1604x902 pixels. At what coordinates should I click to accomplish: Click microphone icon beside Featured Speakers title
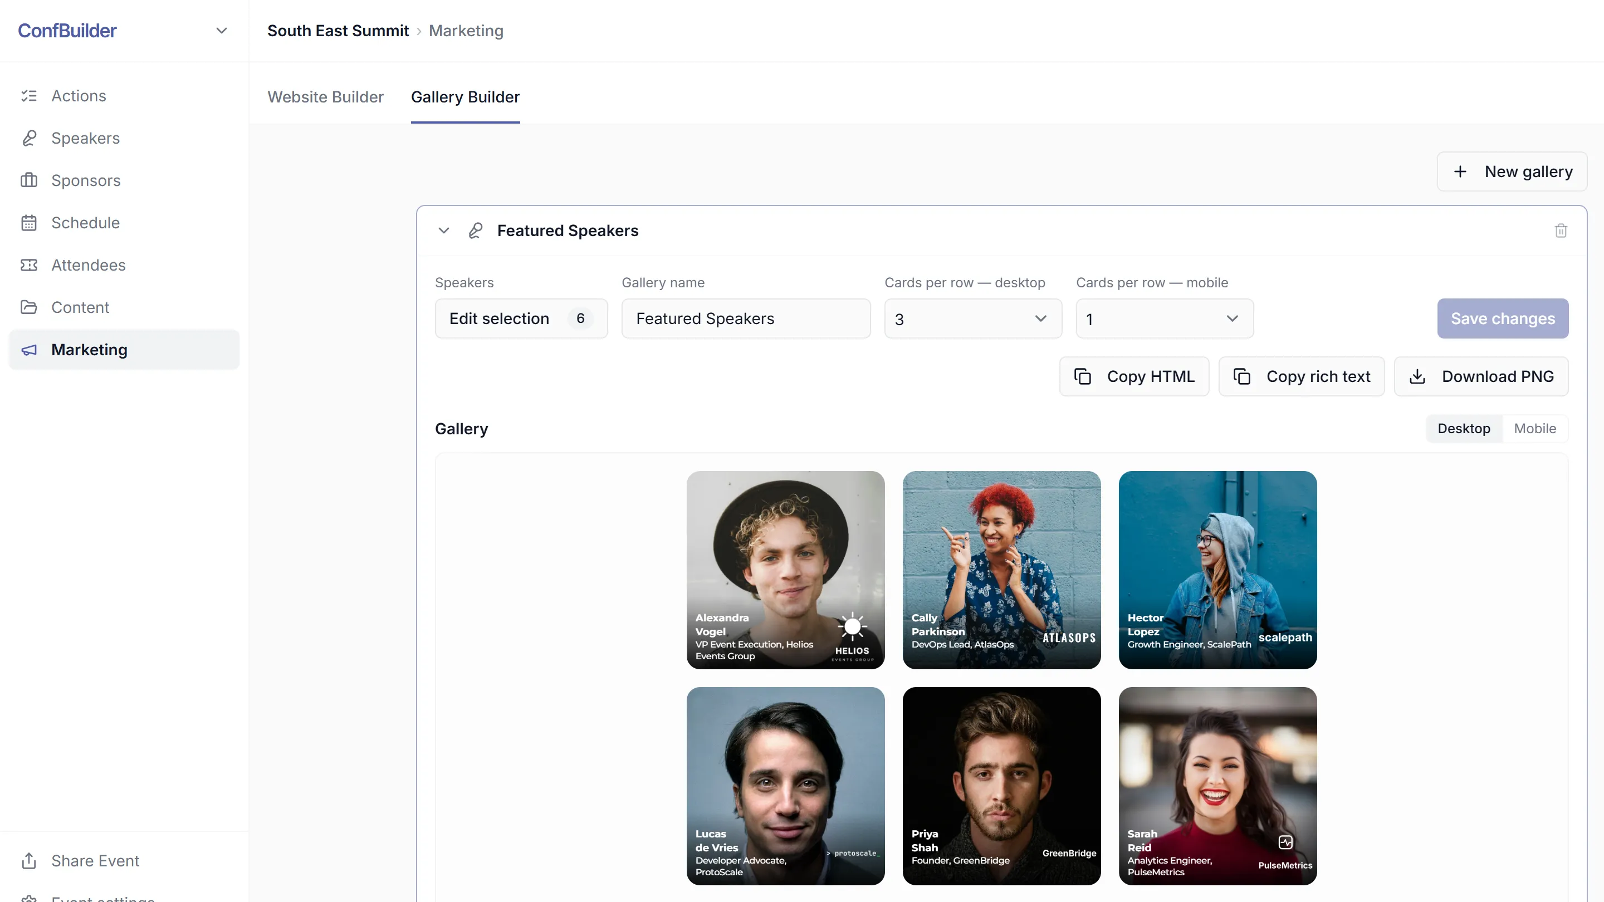coord(476,231)
